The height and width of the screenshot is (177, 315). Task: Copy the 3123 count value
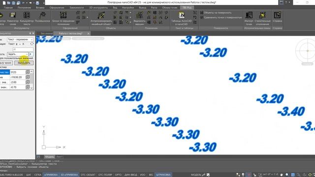coord(28,72)
